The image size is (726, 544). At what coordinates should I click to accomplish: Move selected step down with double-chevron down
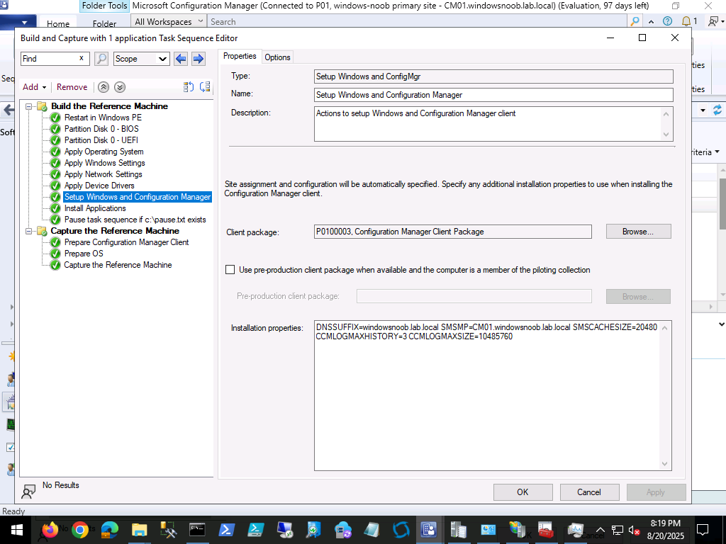click(x=119, y=87)
